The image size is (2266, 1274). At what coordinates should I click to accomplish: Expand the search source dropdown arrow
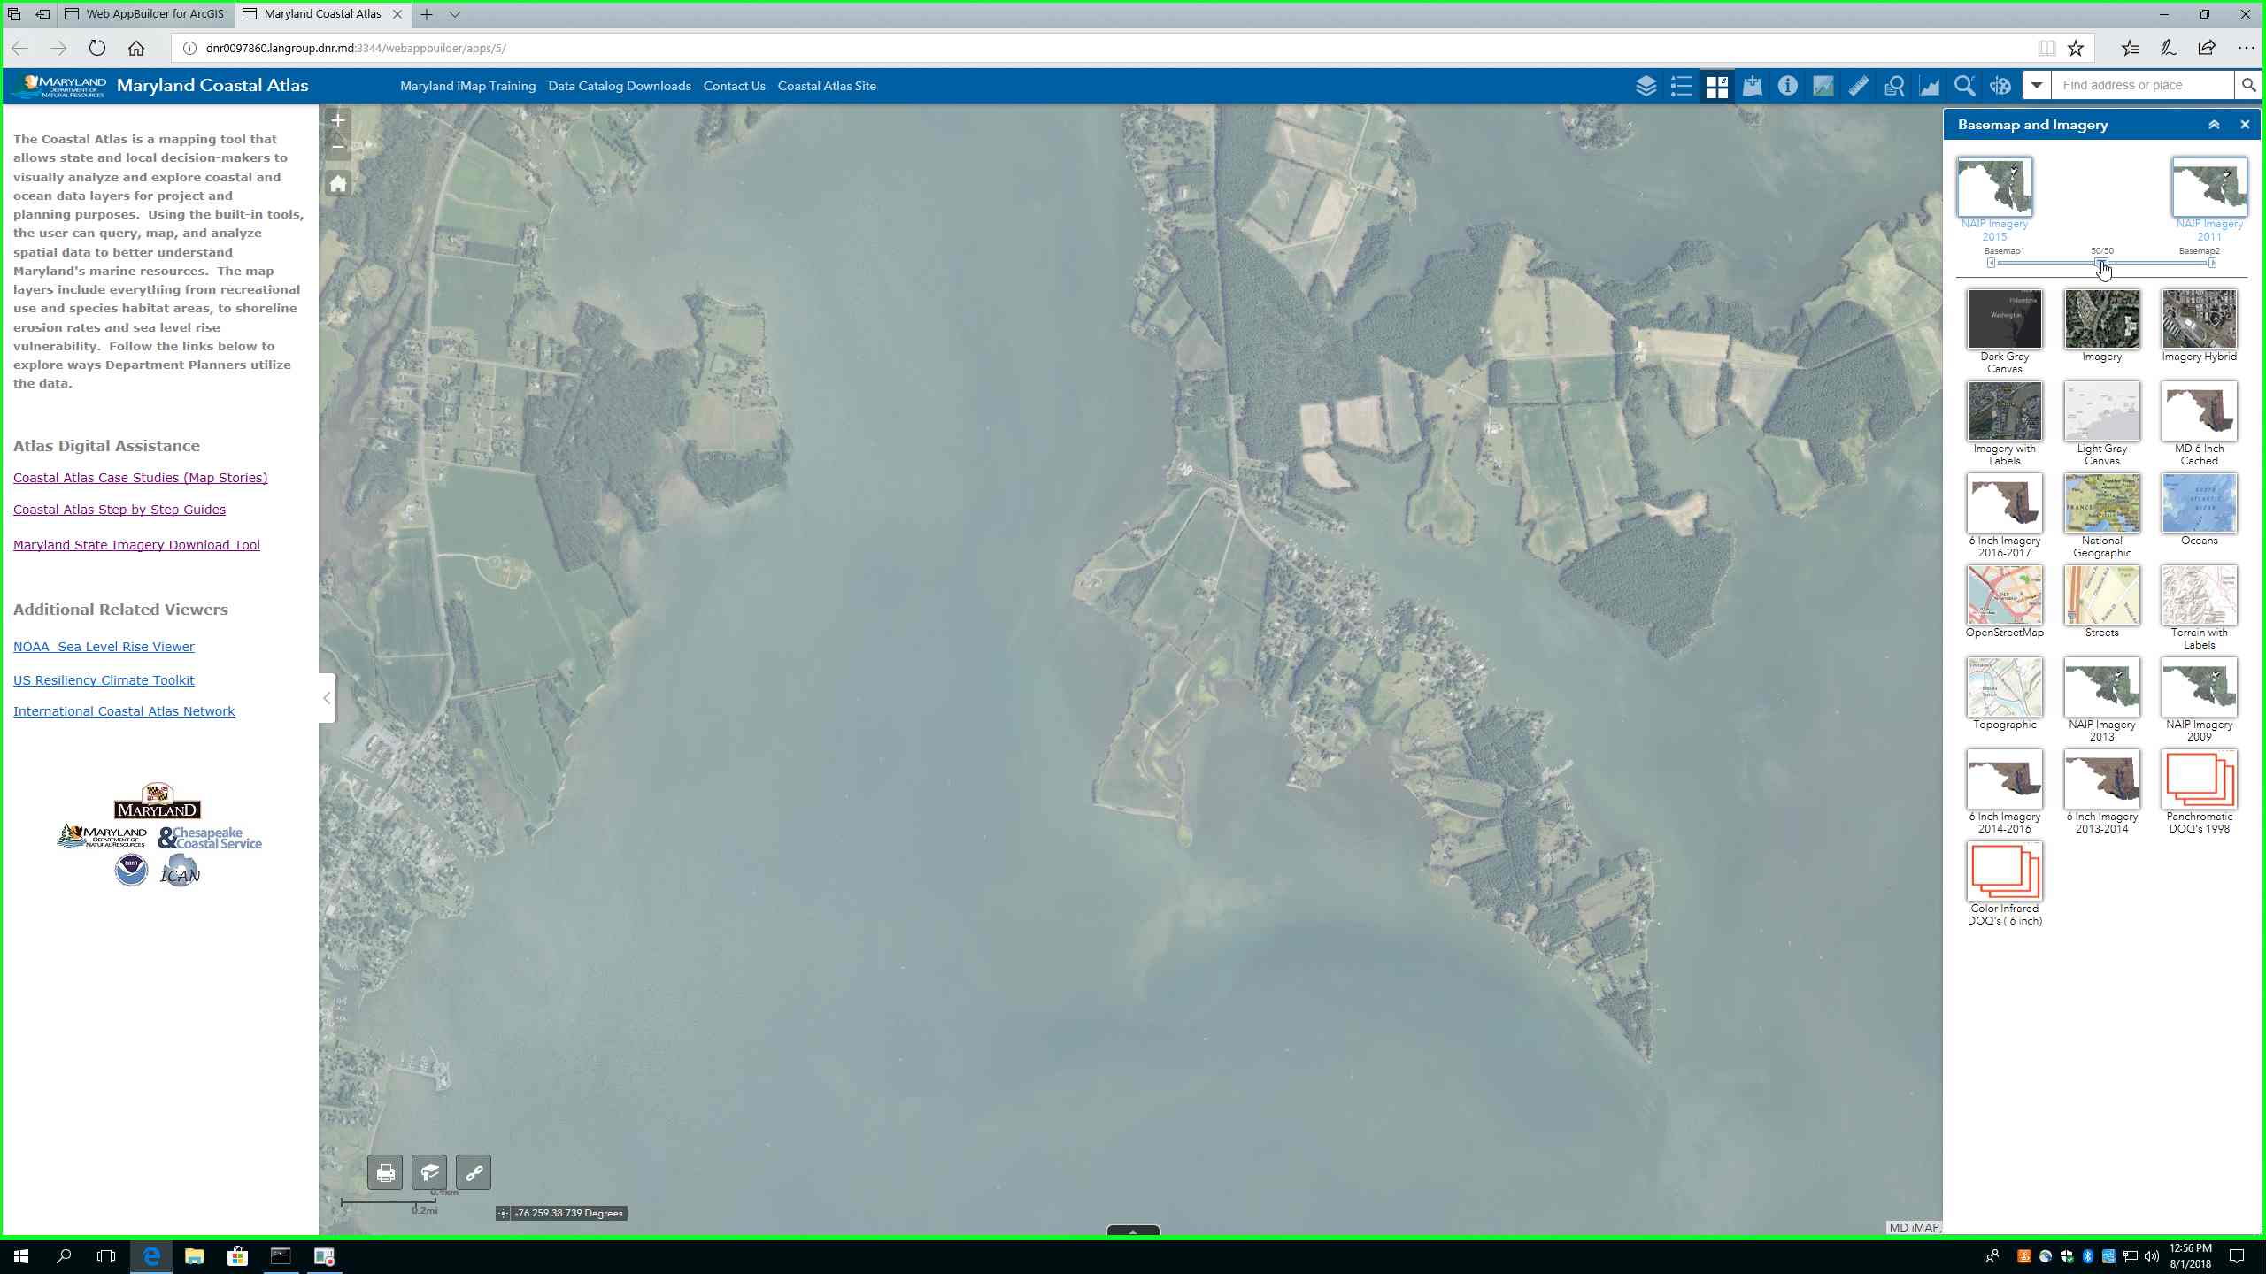(x=2036, y=86)
